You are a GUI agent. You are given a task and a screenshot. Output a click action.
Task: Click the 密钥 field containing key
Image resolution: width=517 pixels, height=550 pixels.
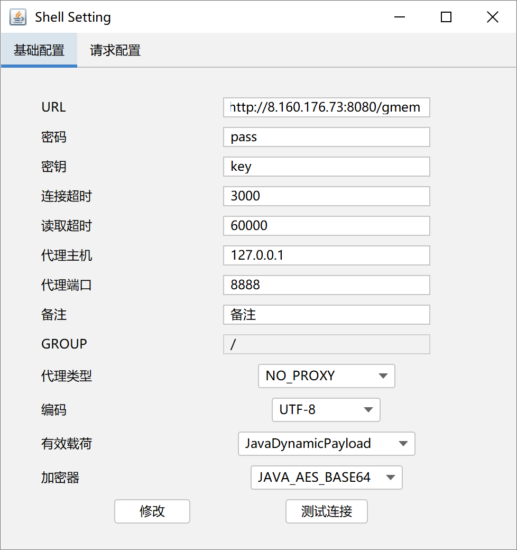tap(326, 167)
